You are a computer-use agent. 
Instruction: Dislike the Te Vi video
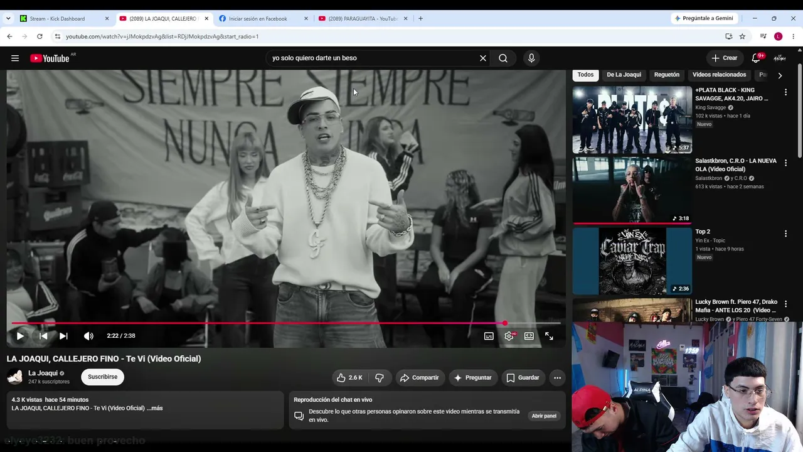(380, 377)
